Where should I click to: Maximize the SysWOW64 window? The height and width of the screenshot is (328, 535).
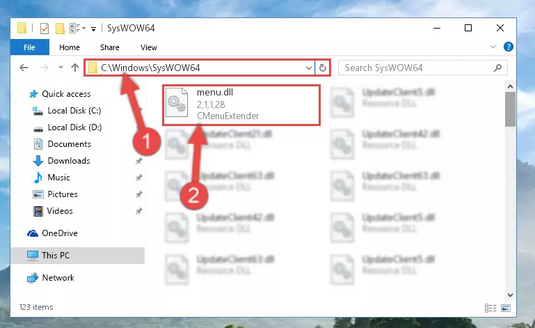tap(468, 28)
